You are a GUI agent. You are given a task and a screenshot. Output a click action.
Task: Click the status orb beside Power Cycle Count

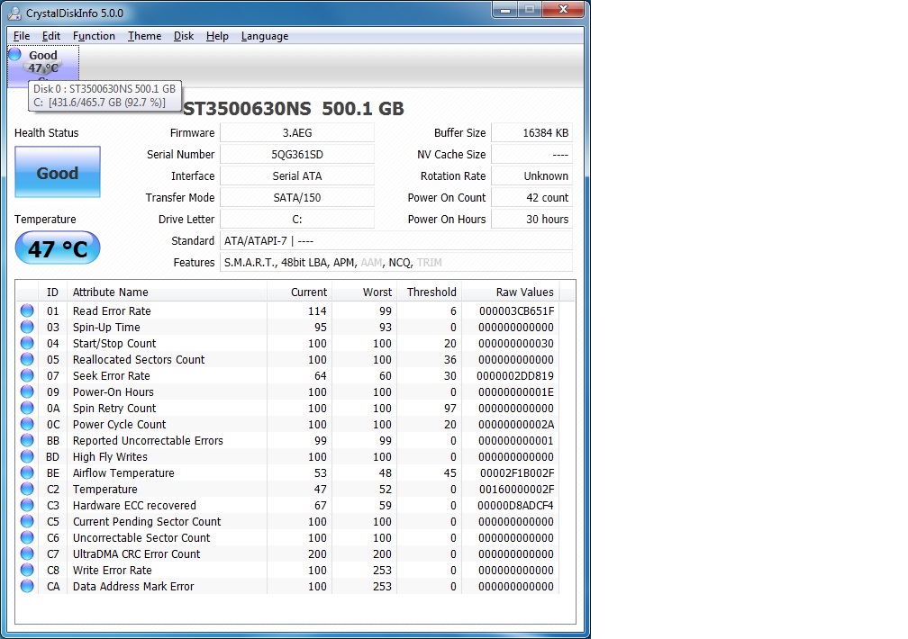[x=27, y=424]
